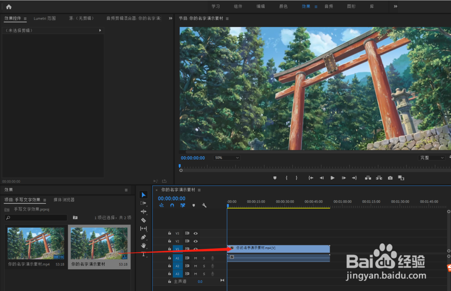Step back one frame
451x291 pixels.
coord(322,178)
